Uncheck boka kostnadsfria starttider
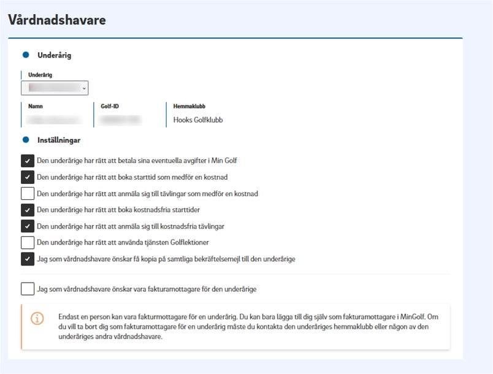Viewport: 493px width, 374px height. 28,210
